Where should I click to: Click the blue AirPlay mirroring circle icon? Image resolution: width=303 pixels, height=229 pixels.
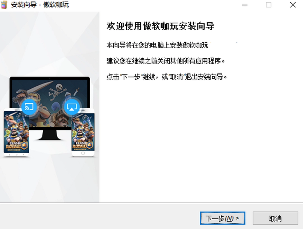[72, 107]
